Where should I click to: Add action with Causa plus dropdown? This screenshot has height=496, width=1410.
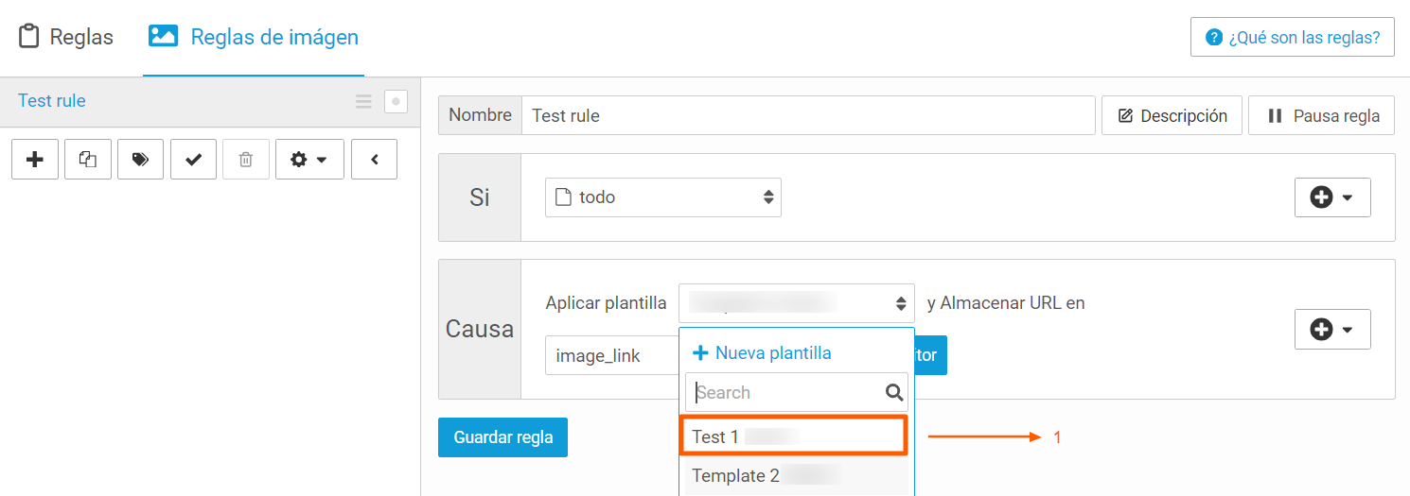tap(1332, 330)
